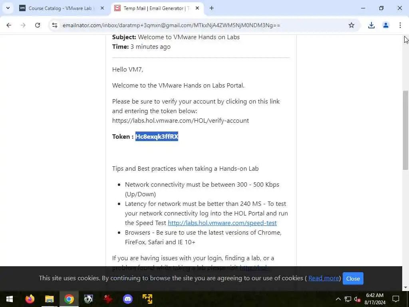The width and height of the screenshot is (409, 307).
Task: Click the Chrome taskbar icon
Action: point(69,299)
